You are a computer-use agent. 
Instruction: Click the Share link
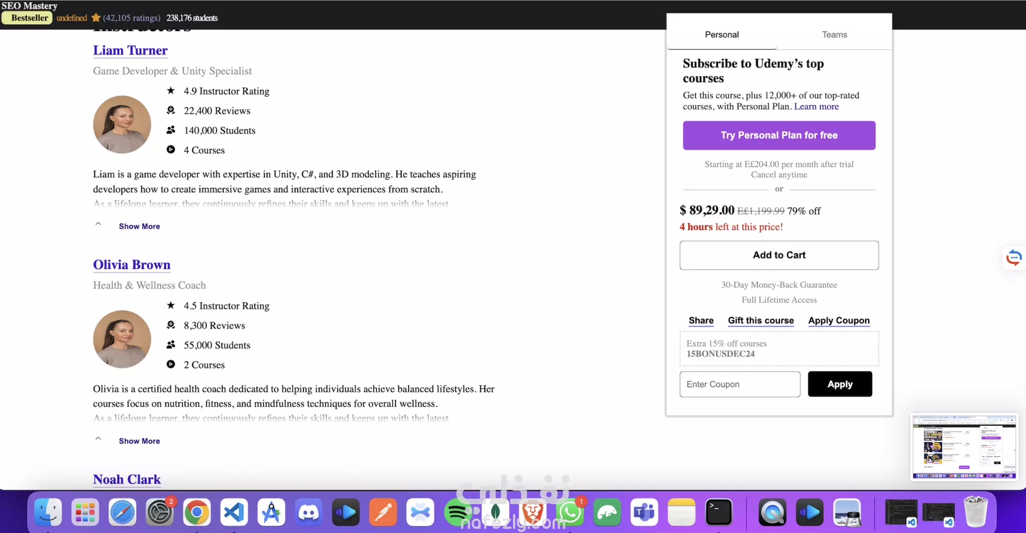701,320
